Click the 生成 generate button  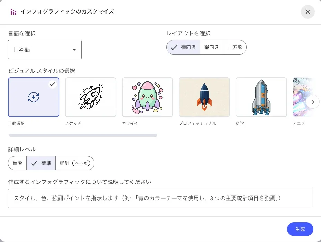coord(300,229)
